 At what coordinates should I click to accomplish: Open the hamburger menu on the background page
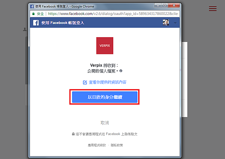click(213, 9)
